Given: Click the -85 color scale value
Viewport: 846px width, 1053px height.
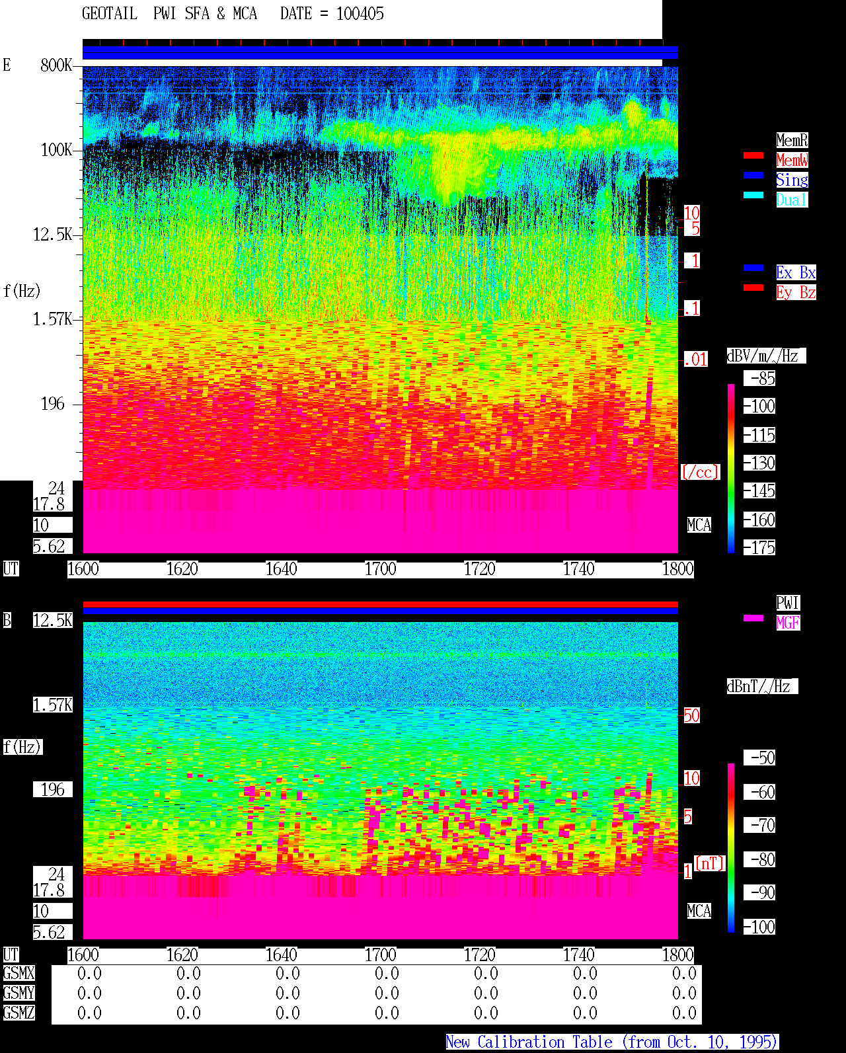Looking at the screenshot, I should point(760,378).
